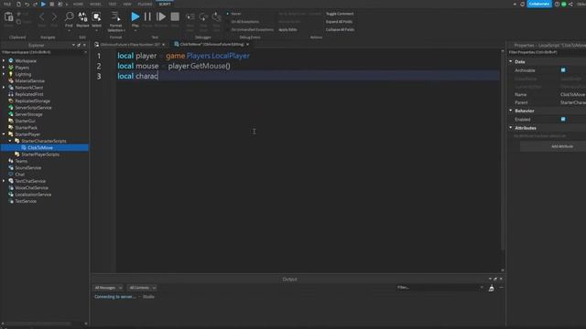Click Apply Edits in ribbon
This screenshot has height=329, width=586.
click(x=288, y=29)
